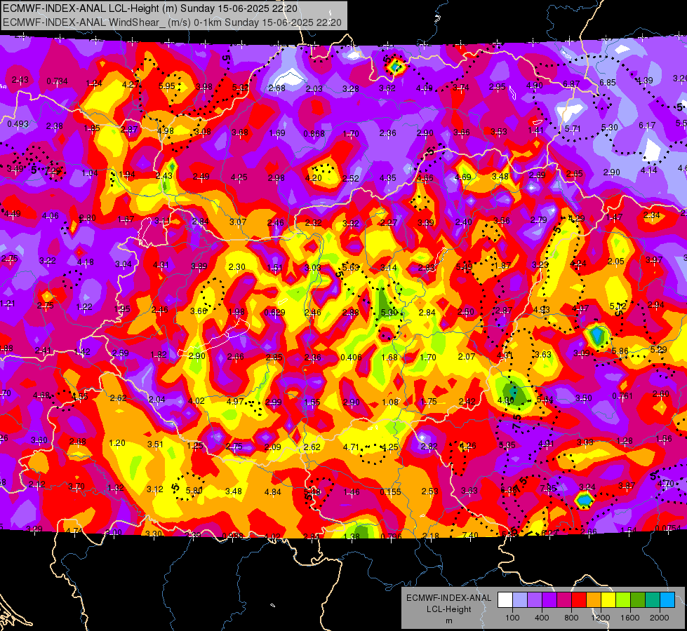Click the wind shear value 3.51
The width and height of the screenshot is (687, 631).
pos(156,444)
